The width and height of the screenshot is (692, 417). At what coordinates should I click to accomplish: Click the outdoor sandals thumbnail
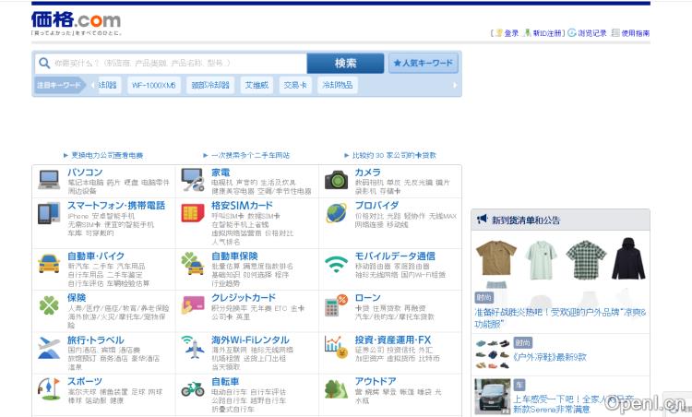point(493,354)
